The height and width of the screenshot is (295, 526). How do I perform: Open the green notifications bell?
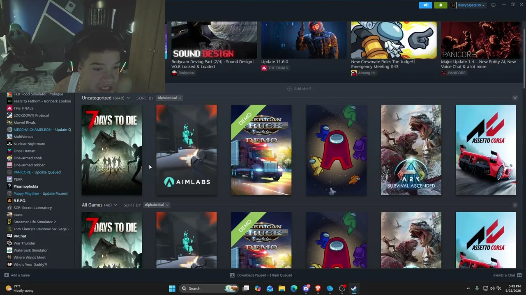441,5
